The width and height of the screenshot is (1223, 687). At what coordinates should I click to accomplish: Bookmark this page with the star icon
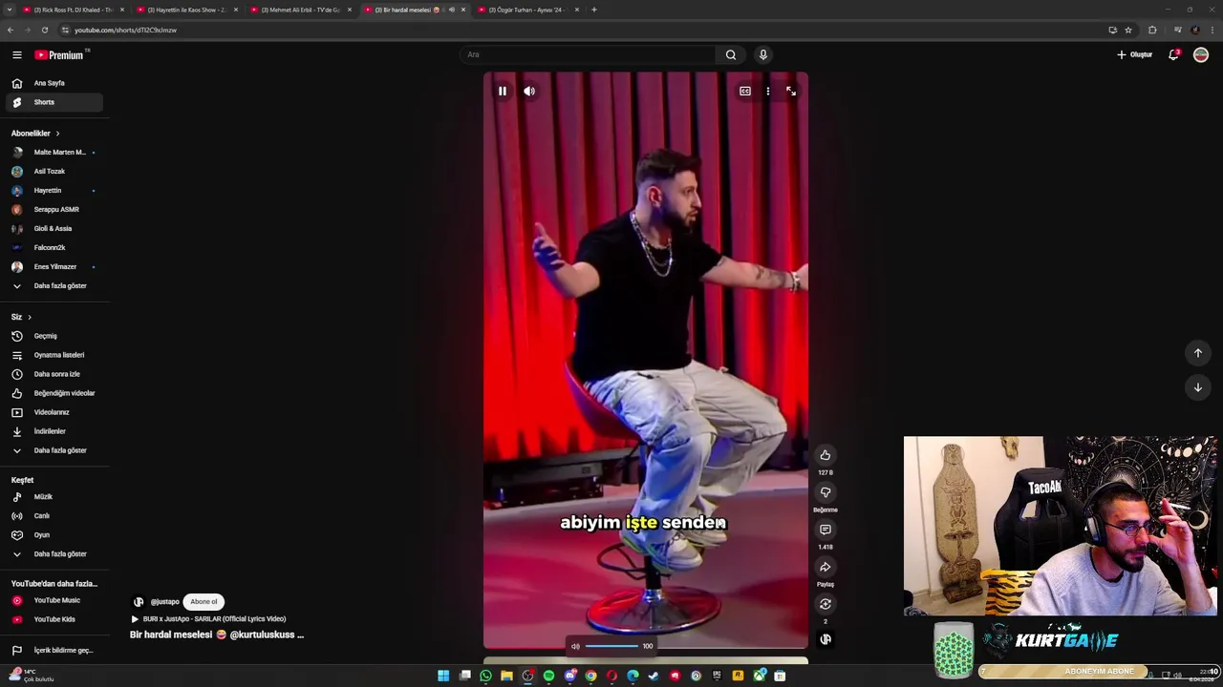1128,30
